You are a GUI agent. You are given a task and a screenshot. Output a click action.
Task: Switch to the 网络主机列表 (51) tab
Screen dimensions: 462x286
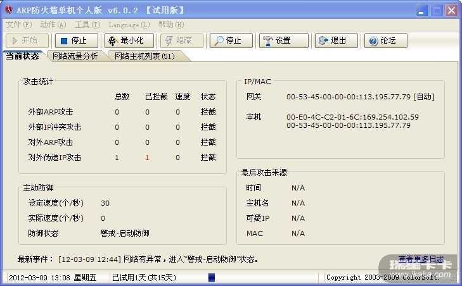(144, 56)
